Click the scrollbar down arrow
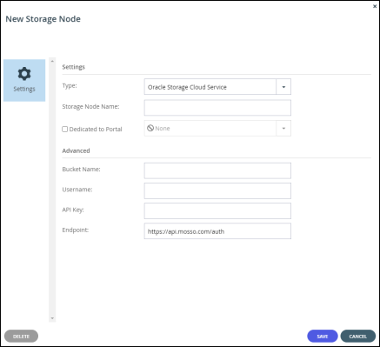380x347 pixels. click(x=52, y=318)
